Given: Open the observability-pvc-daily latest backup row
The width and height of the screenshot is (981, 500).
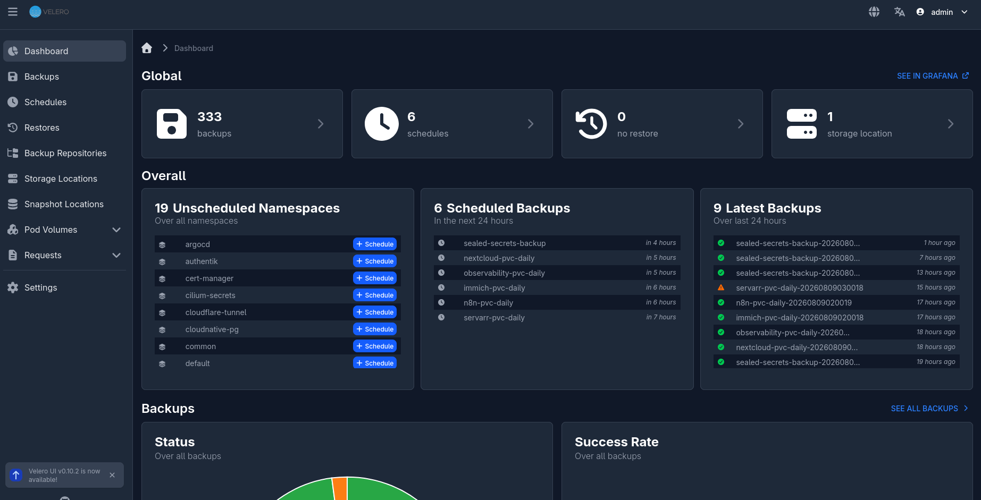Looking at the screenshot, I should click(x=836, y=332).
